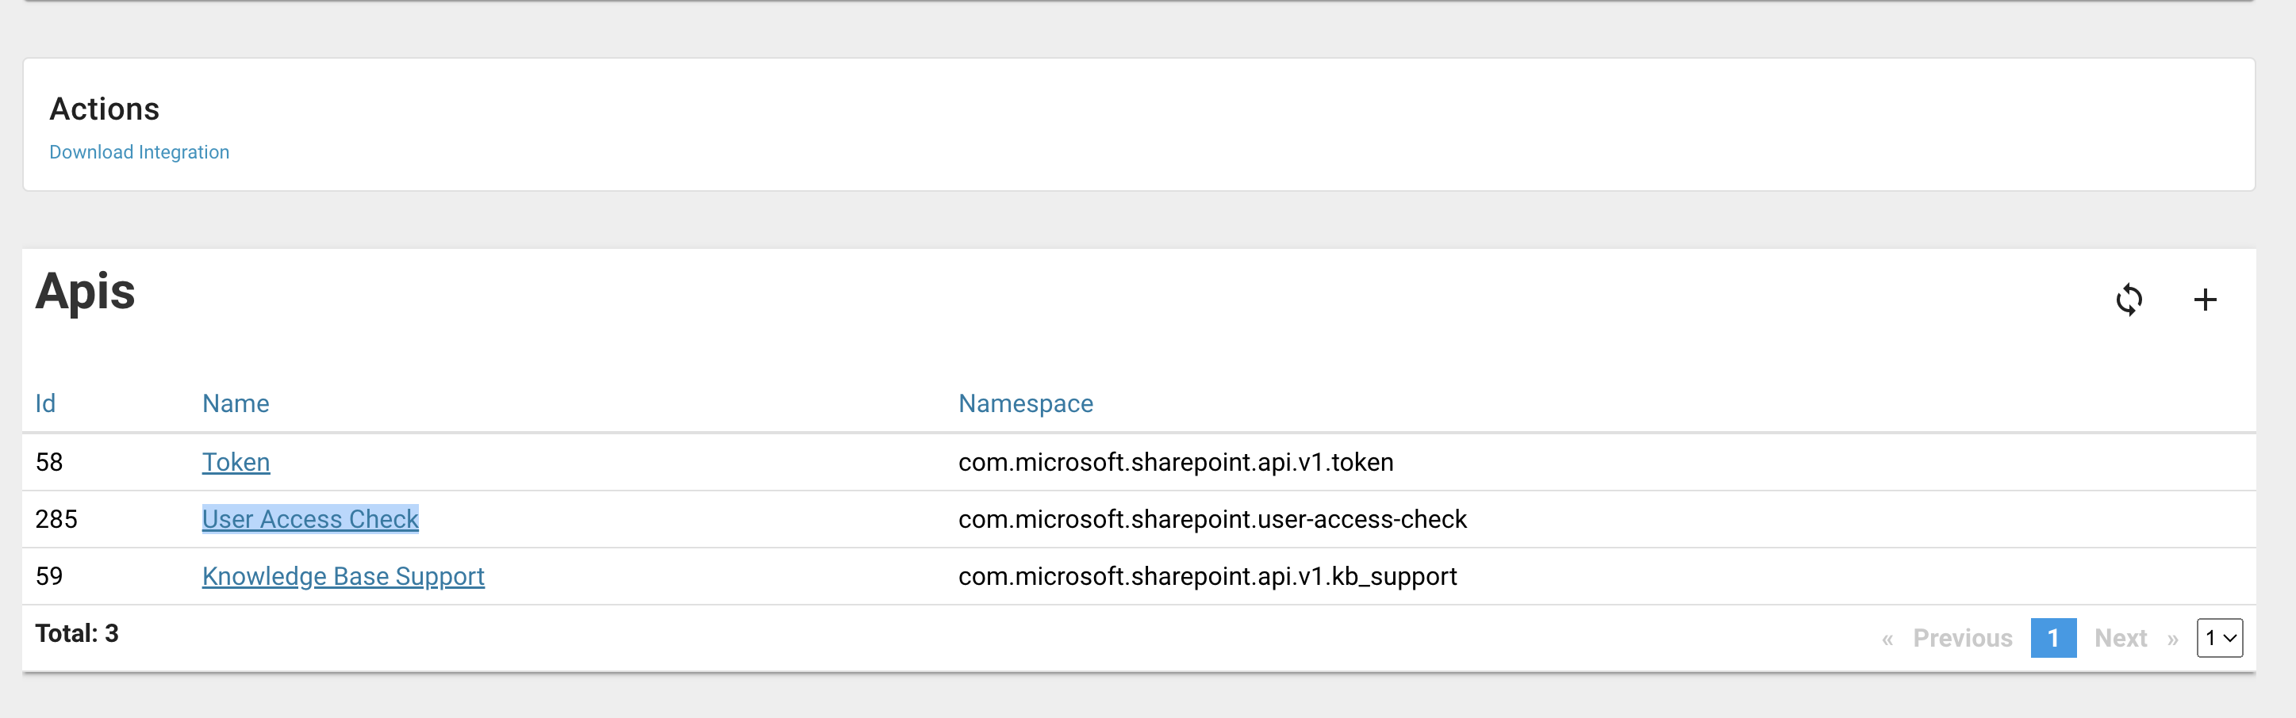Jump to first page with double-left arrow

(1887, 639)
